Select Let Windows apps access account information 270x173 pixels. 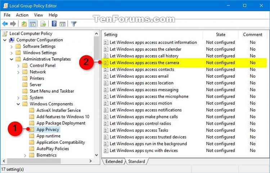tap(153, 42)
